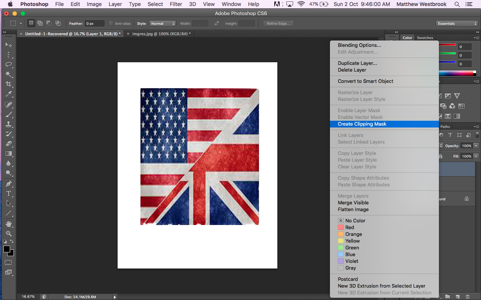Switch to the imgres.jpg document tab
This screenshot has height=300, width=481.
161,34
